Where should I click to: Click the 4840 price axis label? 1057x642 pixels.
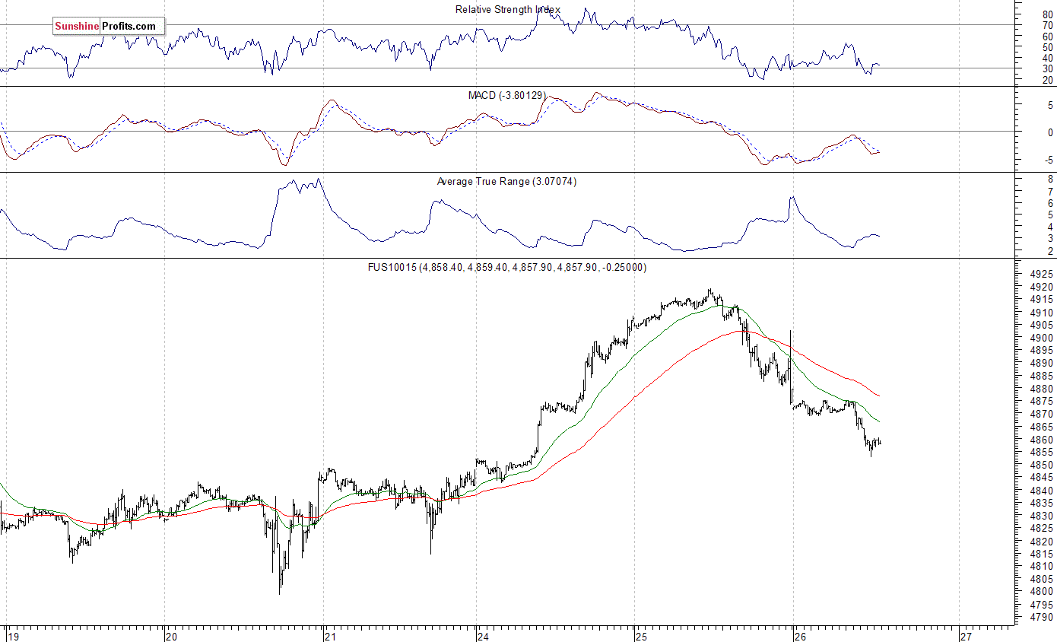click(x=1040, y=490)
